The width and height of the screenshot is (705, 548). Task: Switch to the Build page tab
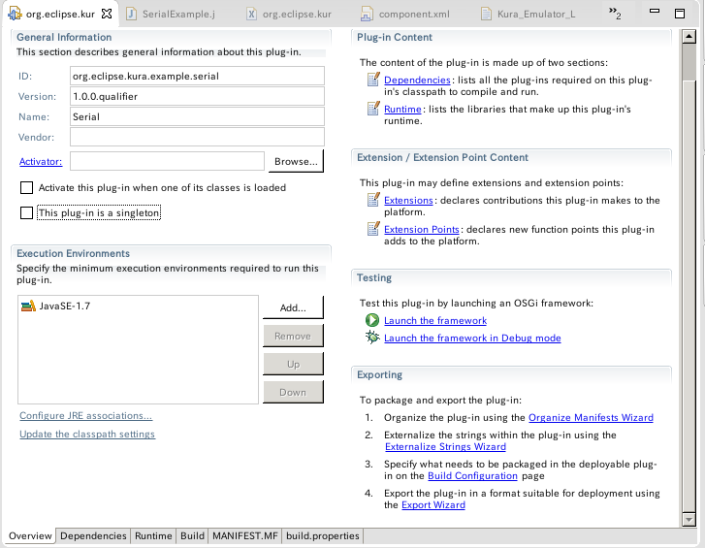click(192, 535)
